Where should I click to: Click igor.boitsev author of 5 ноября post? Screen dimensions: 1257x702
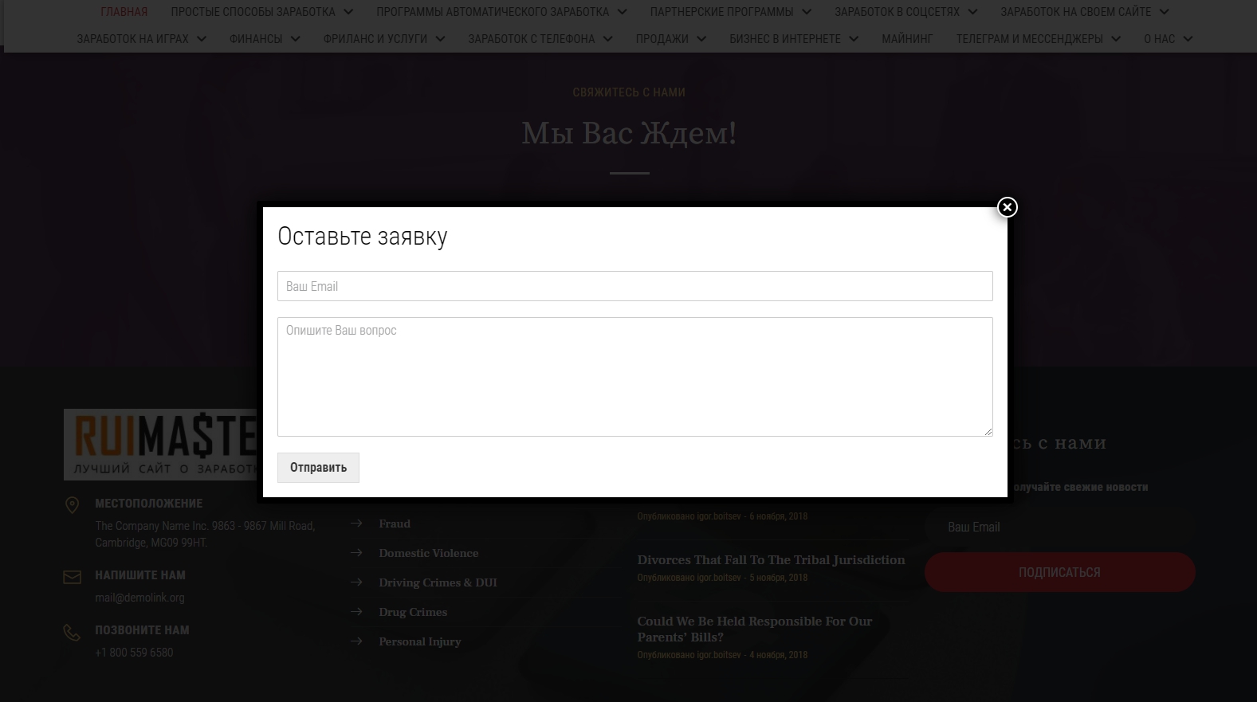(x=718, y=578)
